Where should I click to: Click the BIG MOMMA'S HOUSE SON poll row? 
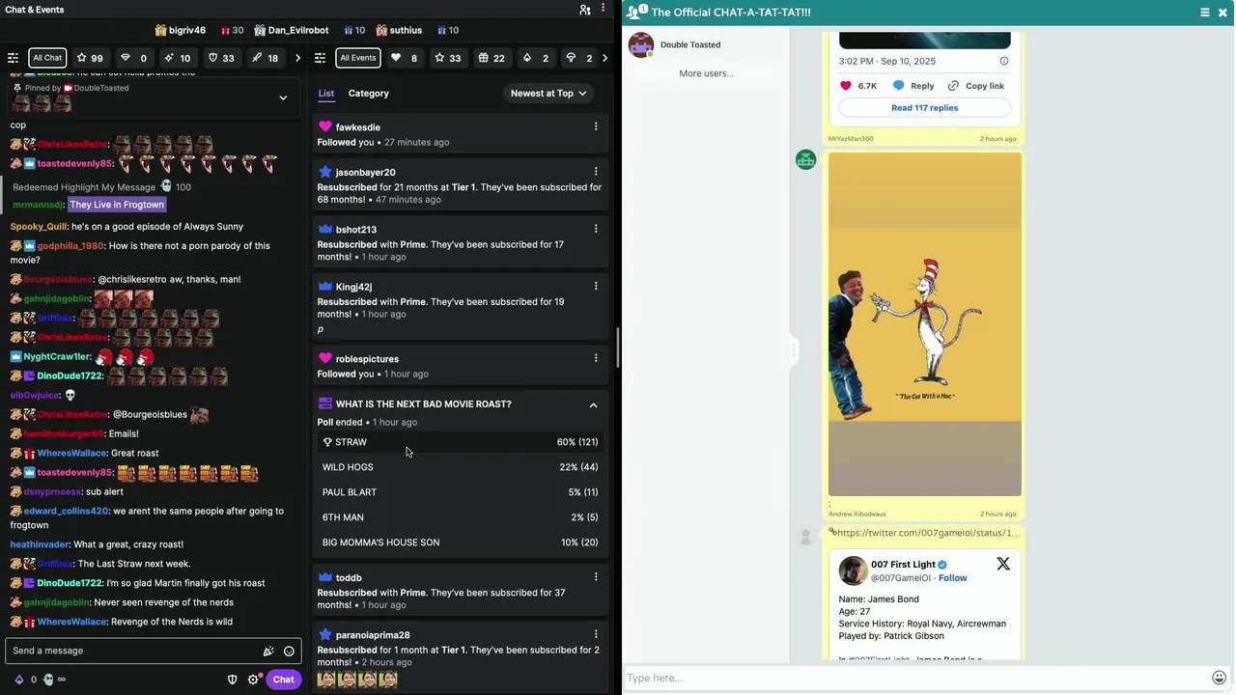pos(460,542)
